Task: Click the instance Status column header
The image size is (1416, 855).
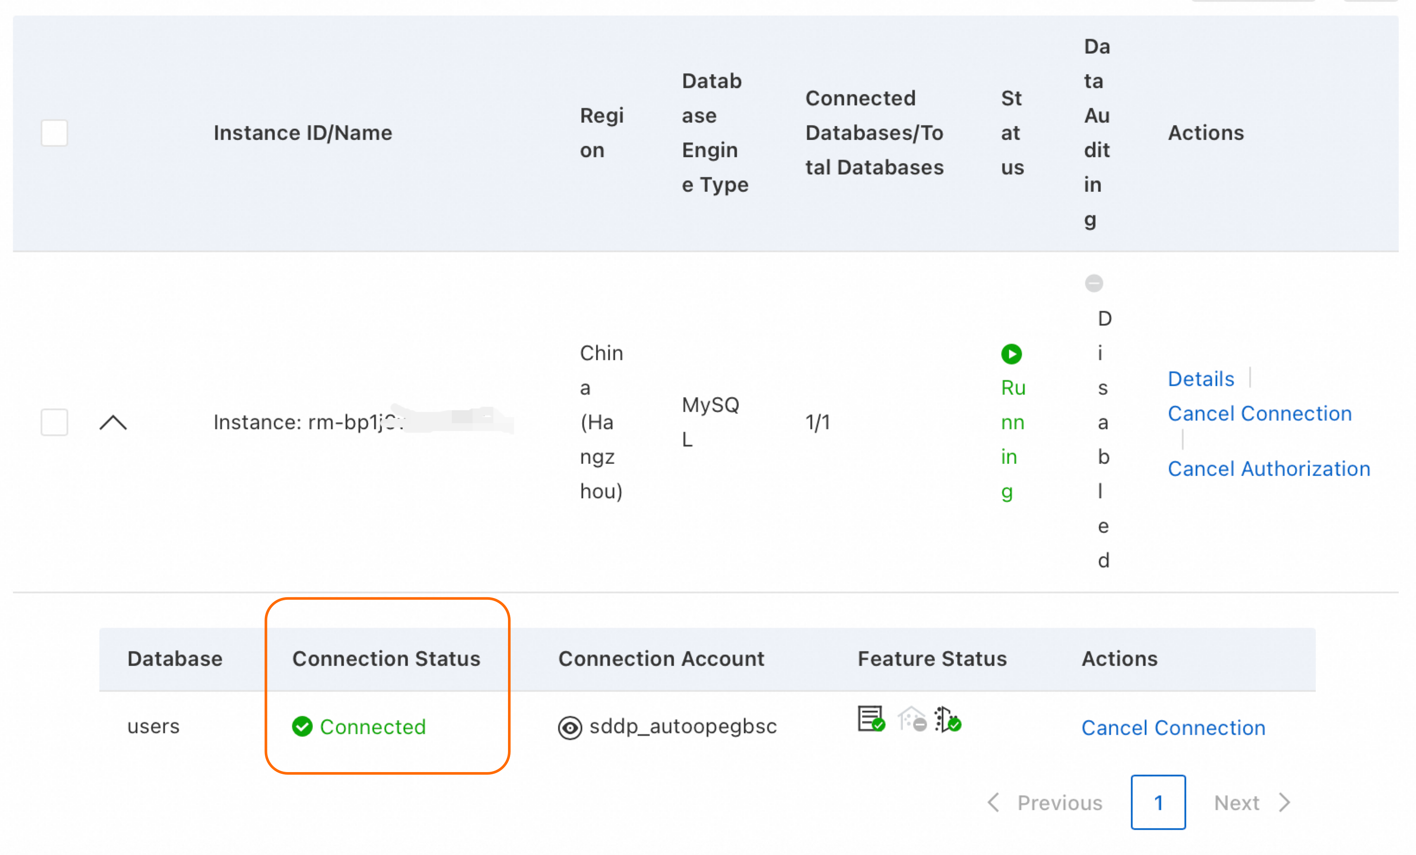Action: coord(1012,133)
